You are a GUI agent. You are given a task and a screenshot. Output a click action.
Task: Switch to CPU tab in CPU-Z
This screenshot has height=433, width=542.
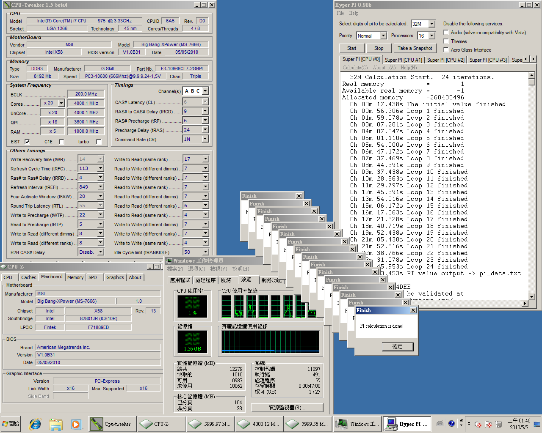coord(8,277)
